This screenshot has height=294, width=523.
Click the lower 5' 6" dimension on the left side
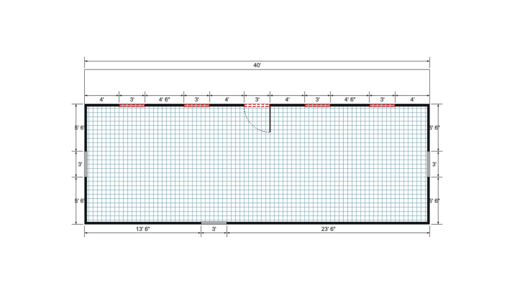point(80,201)
